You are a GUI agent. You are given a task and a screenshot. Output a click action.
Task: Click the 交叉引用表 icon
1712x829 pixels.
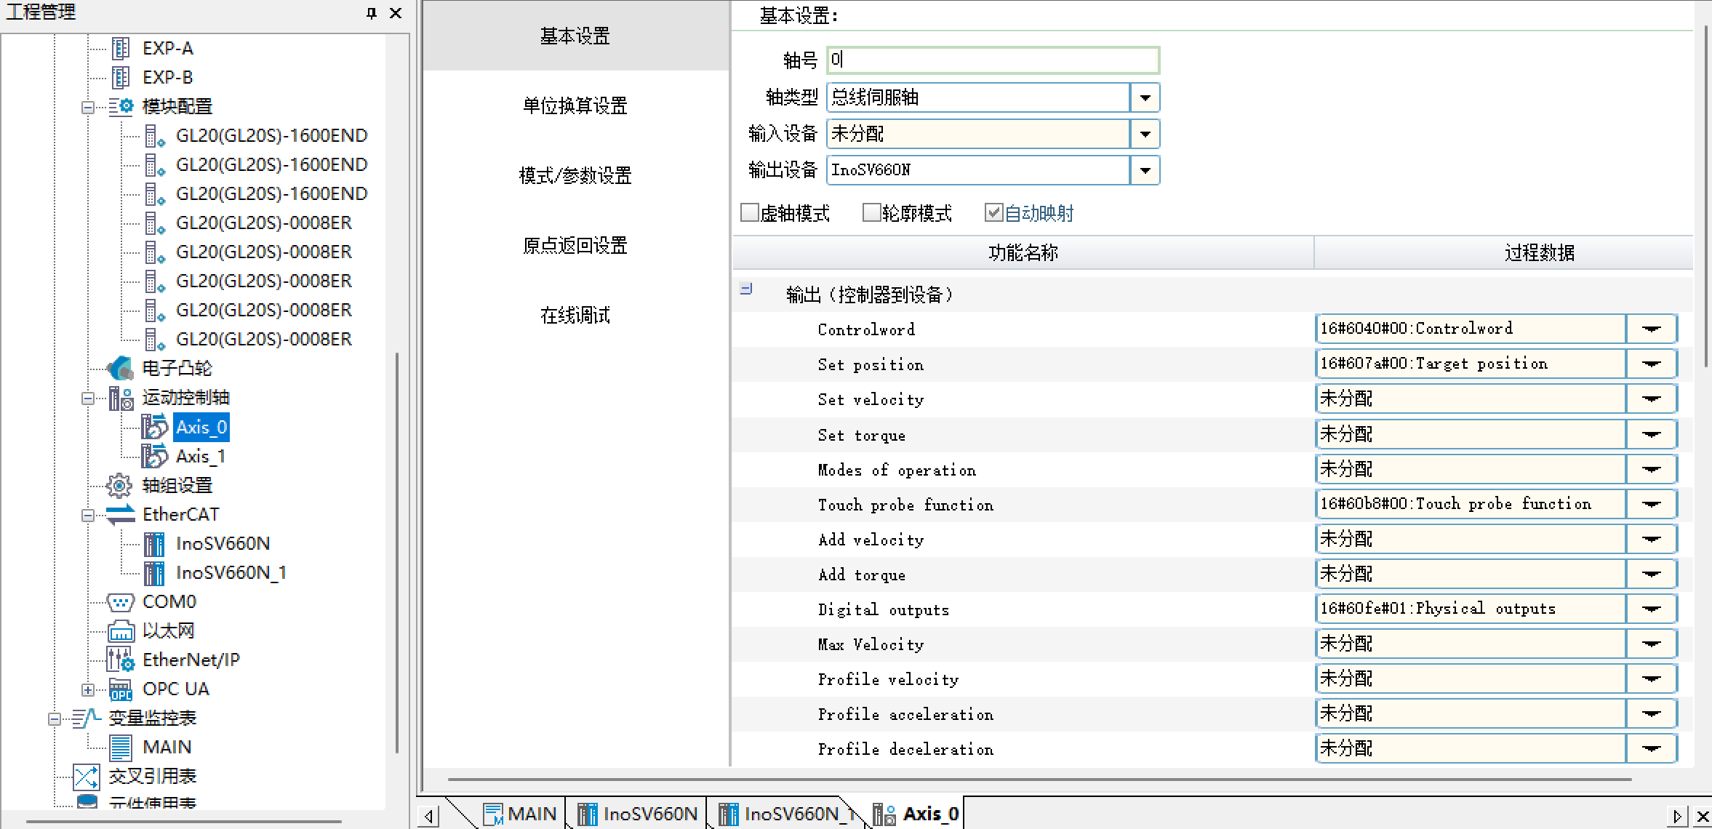(87, 777)
